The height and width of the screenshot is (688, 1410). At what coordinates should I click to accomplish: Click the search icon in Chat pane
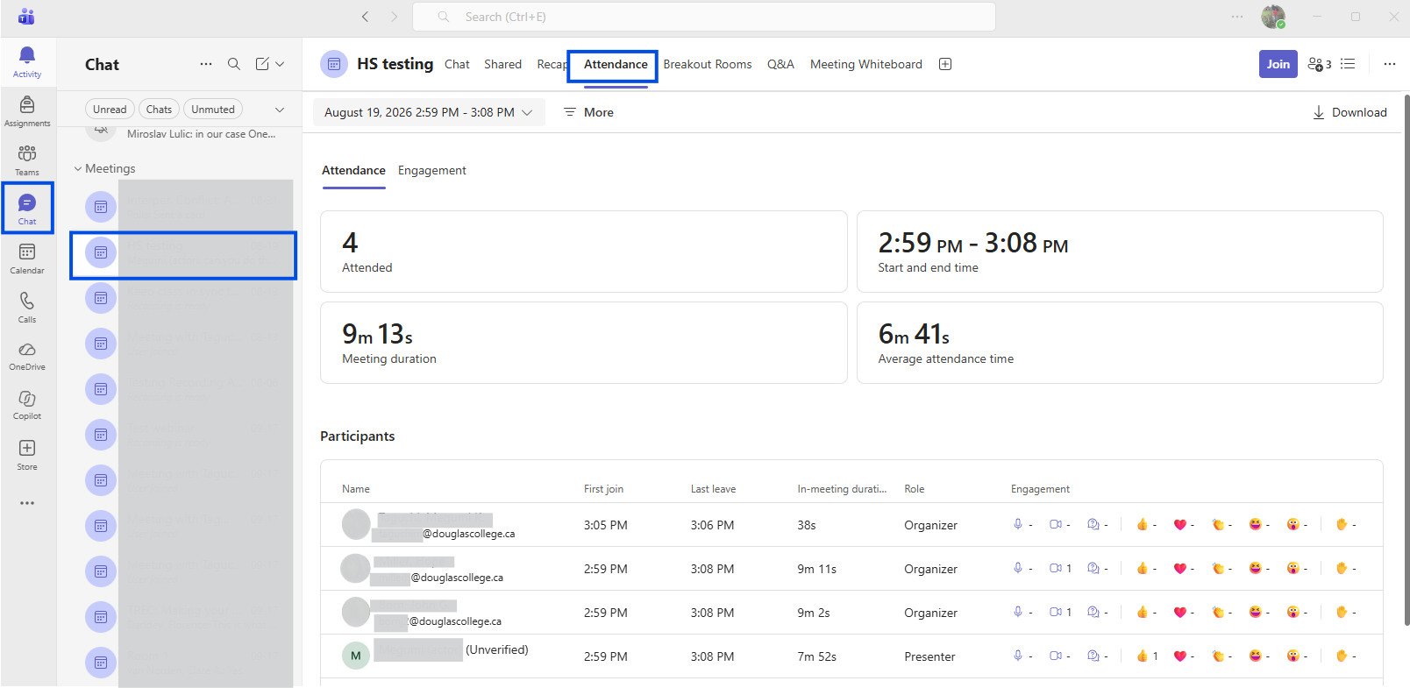pos(234,64)
